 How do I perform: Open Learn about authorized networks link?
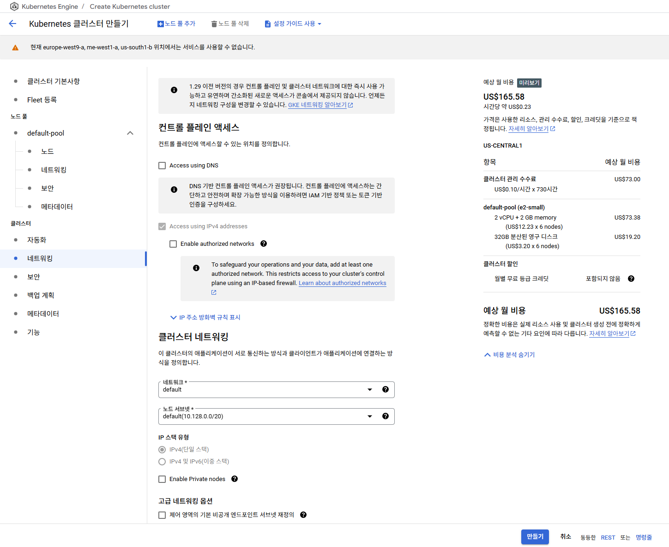[343, 283]
